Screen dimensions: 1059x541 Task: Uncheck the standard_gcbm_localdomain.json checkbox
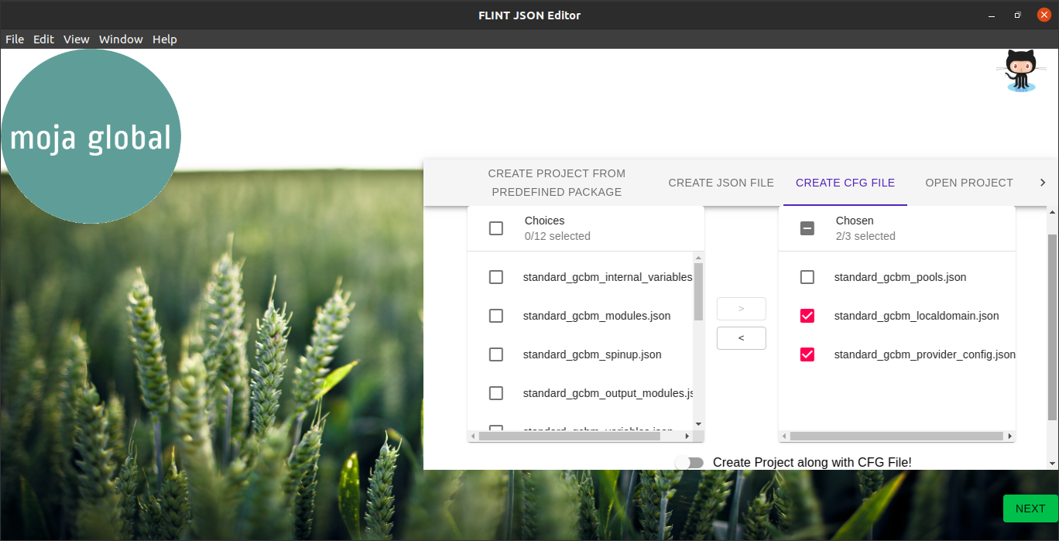pyautogui.click(x=807, y=316)
